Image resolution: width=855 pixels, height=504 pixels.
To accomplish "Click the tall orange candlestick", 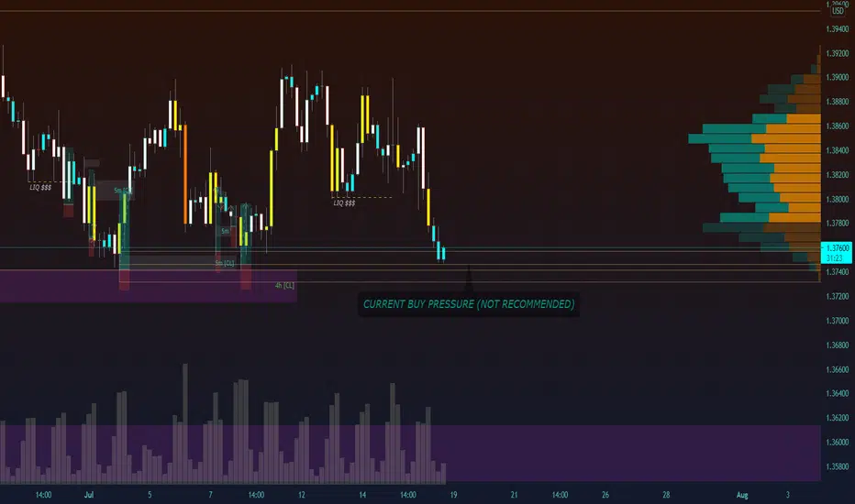I will [185, 174].
